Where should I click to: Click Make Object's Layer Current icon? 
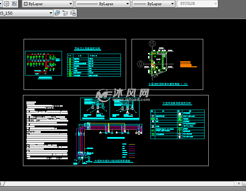(57, 13)
